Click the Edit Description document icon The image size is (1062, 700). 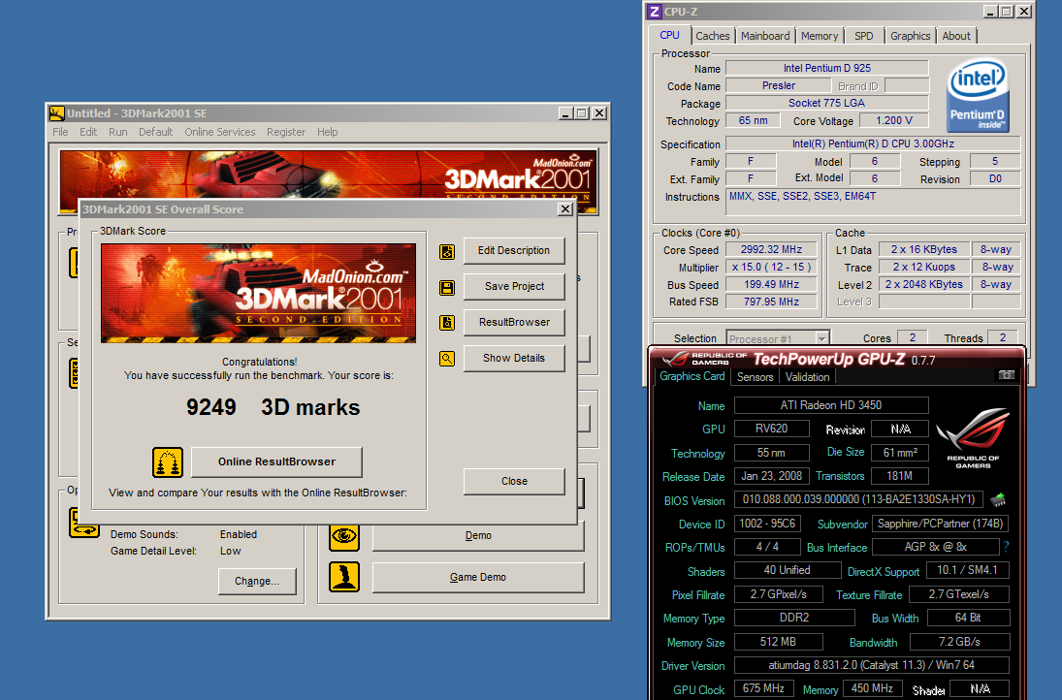[x=447, y=252]
